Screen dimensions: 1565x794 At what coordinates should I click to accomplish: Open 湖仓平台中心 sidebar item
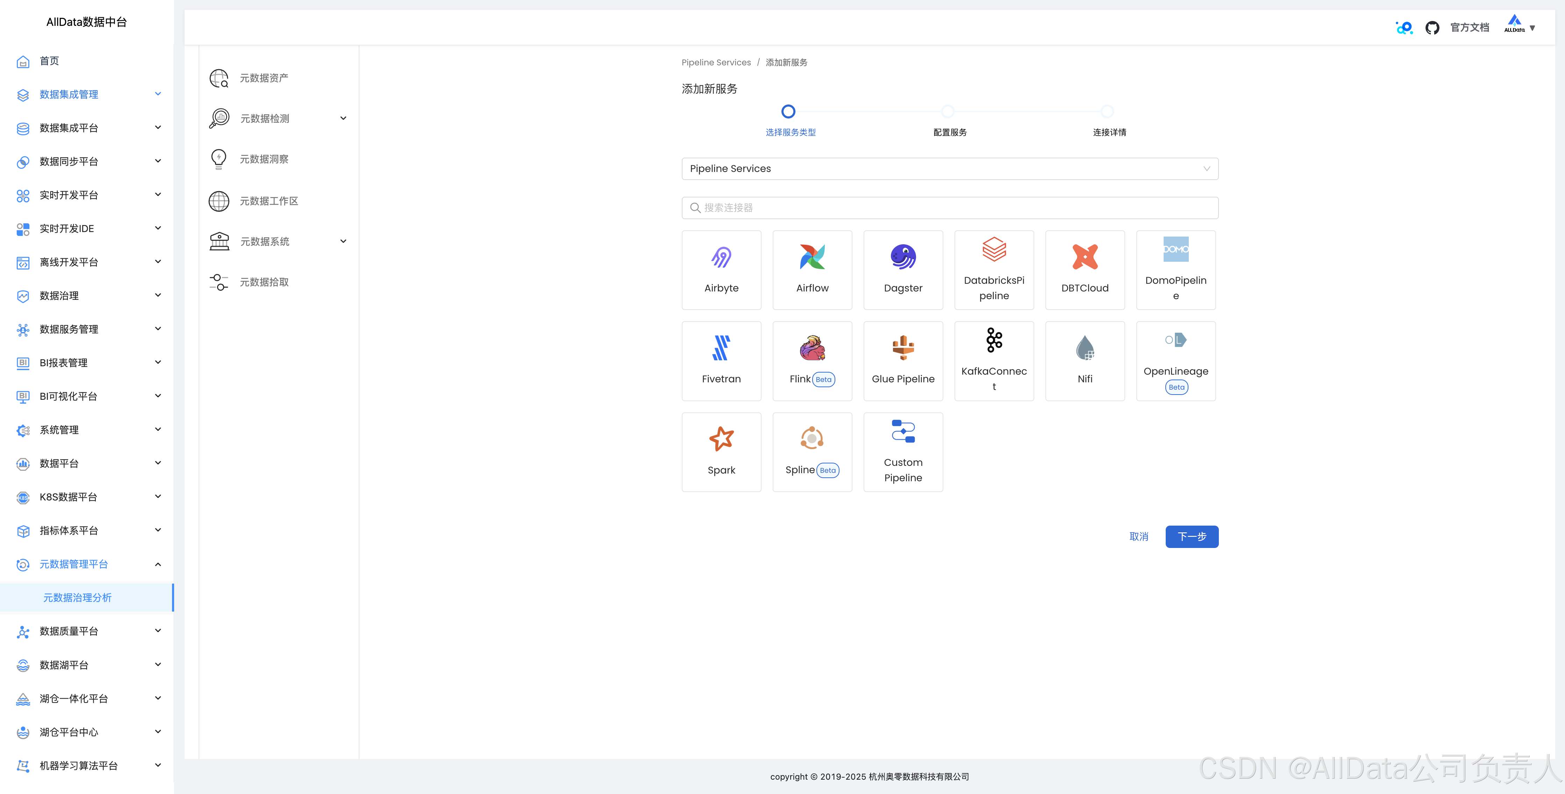pos(87,732)
